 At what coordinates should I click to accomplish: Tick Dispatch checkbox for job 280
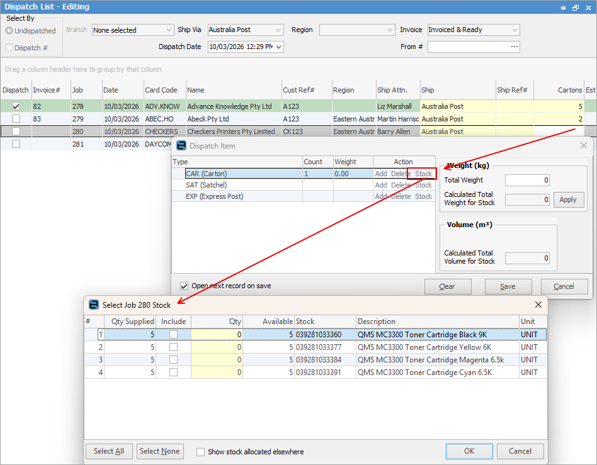[16, 132]
